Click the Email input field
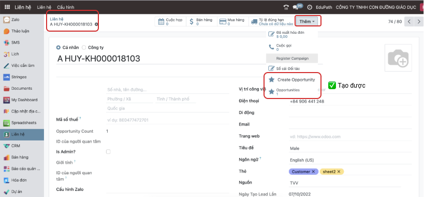Screen dimensions: 424x197 pyautogui.click(x=350, y=125)
